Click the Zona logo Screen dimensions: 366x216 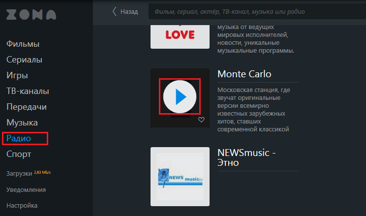point(31,15)
